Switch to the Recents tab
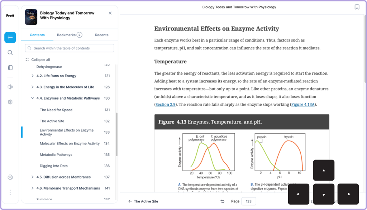 (x=101, y=35)
